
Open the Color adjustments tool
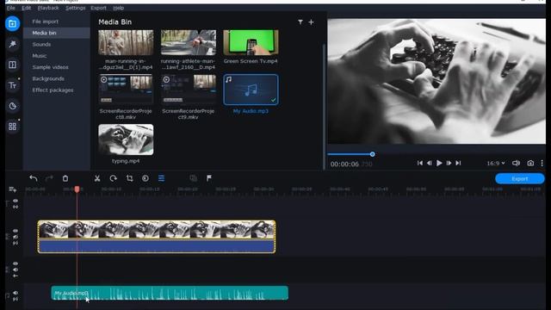(145, 178)
